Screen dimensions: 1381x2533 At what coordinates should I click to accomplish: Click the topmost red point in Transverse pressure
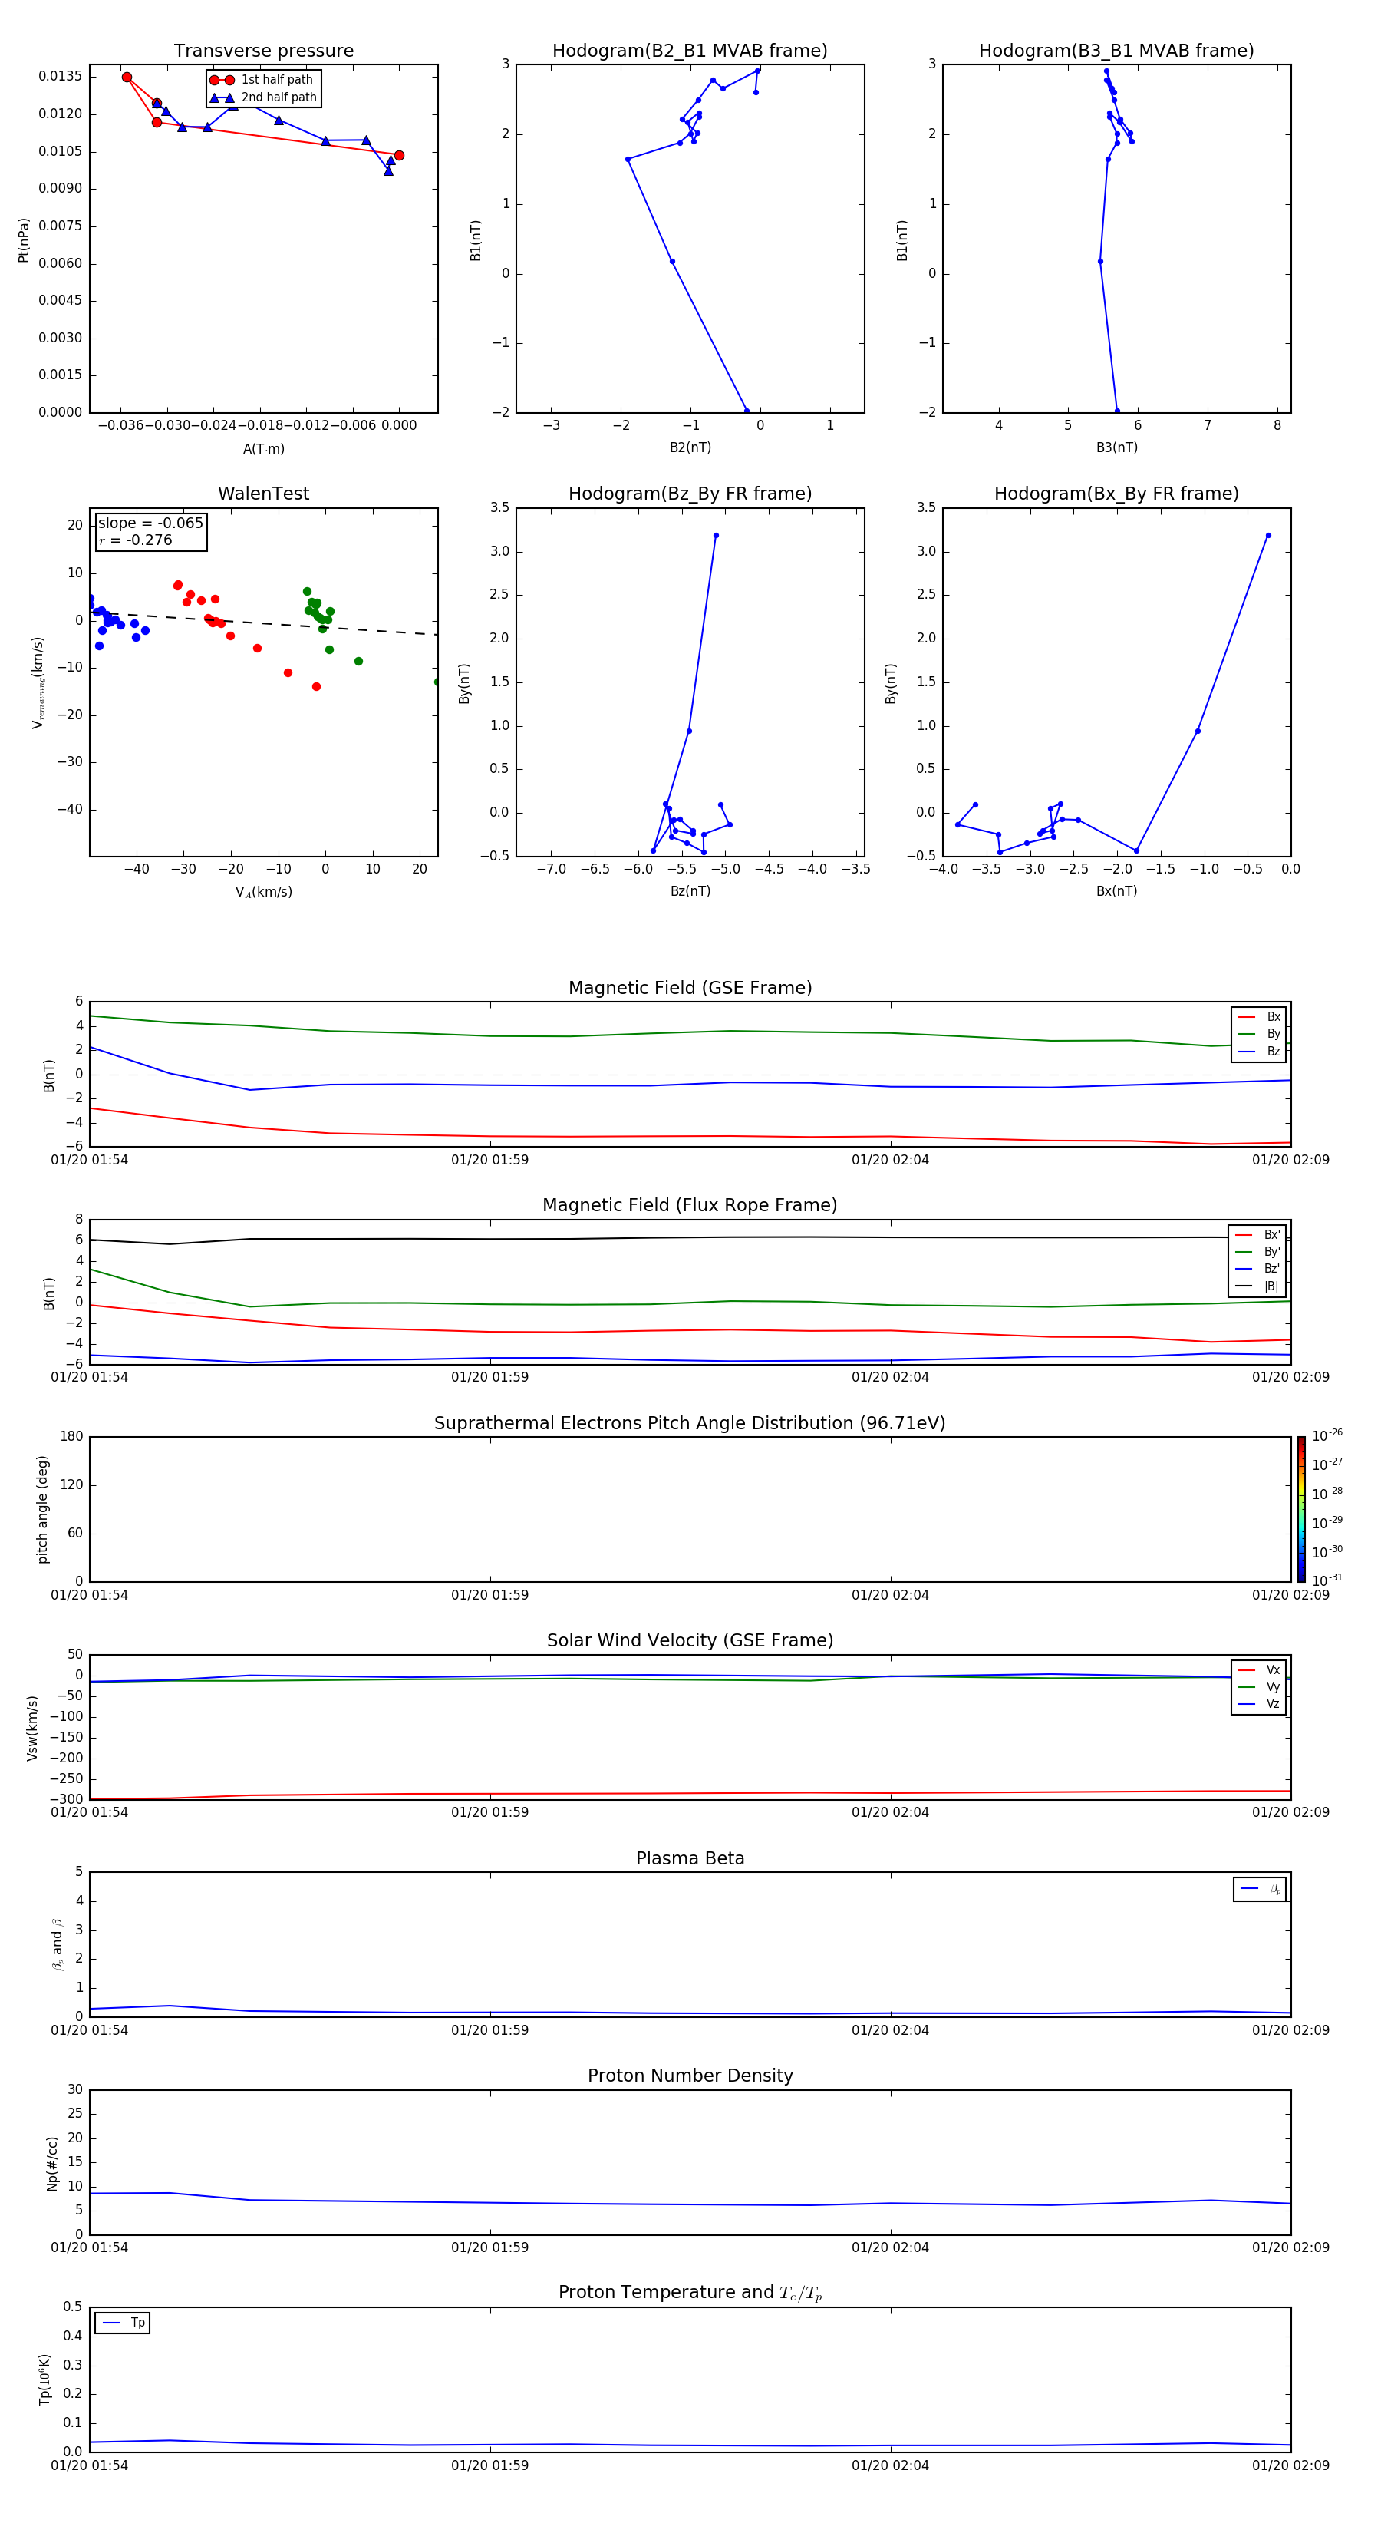point(127,77)
